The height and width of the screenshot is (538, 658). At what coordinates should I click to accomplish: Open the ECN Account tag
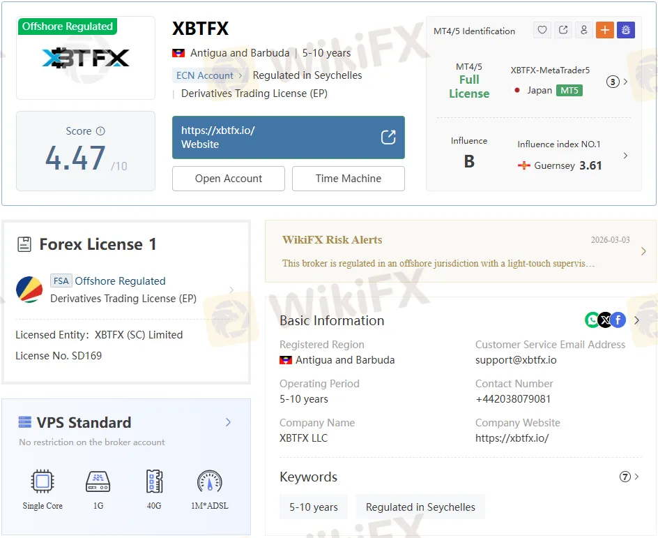(x=209, y=75)
